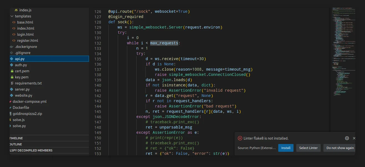Install the flake8 linter
Screen dimensions: 365x167
point(286,148)
